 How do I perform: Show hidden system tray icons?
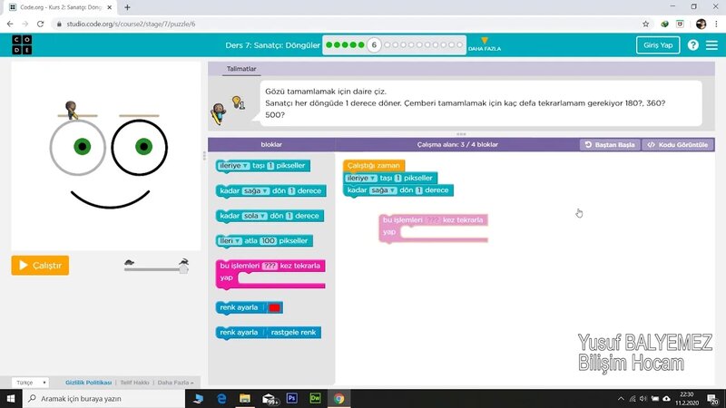621,398
